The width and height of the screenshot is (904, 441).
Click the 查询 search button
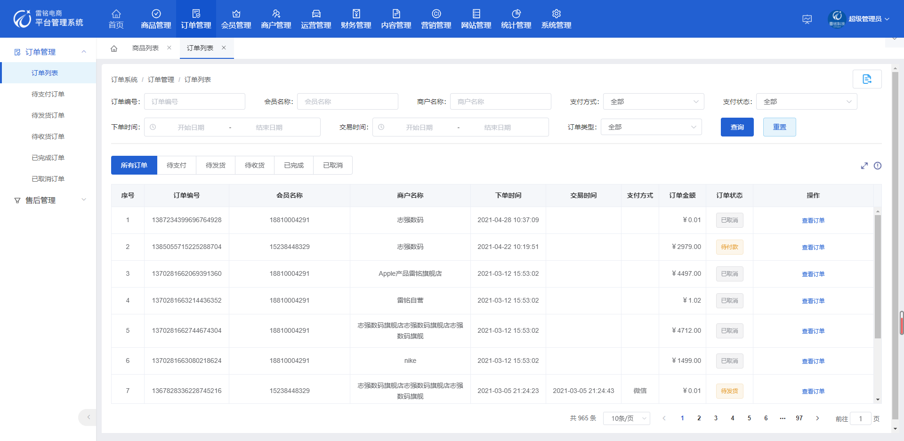tap(737, 127)
